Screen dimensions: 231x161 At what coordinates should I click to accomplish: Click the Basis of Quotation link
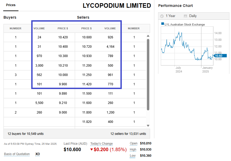[x=17, y=154]
